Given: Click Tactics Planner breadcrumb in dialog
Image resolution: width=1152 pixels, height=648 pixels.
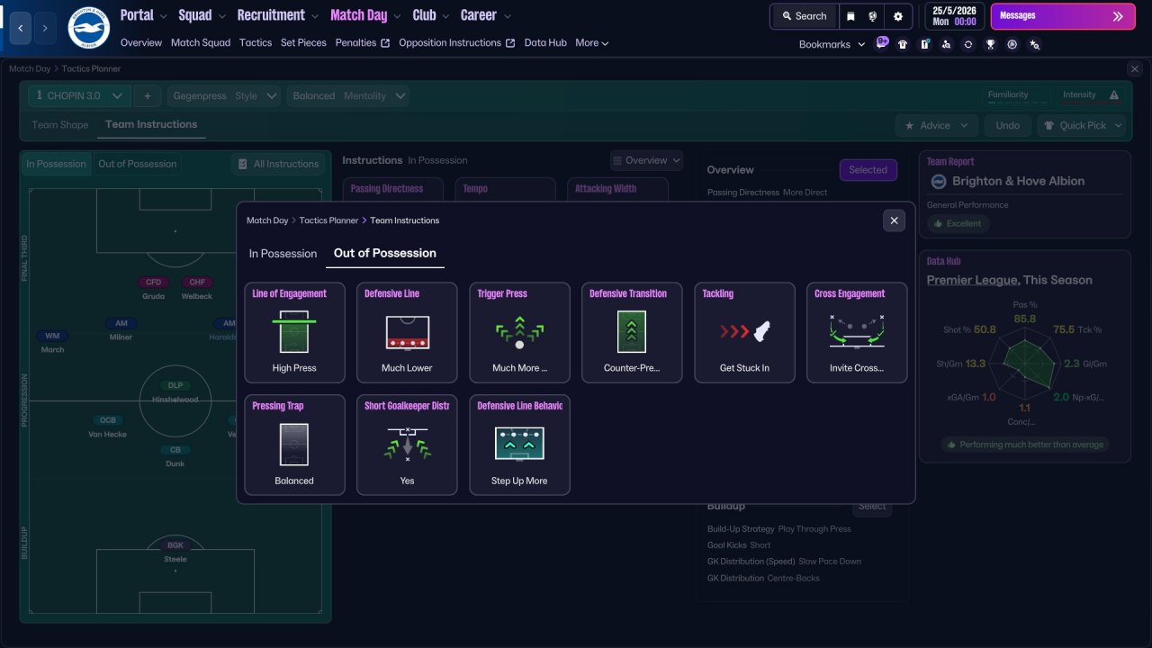Looking at the screenshot, I should [x=328, y=220].
